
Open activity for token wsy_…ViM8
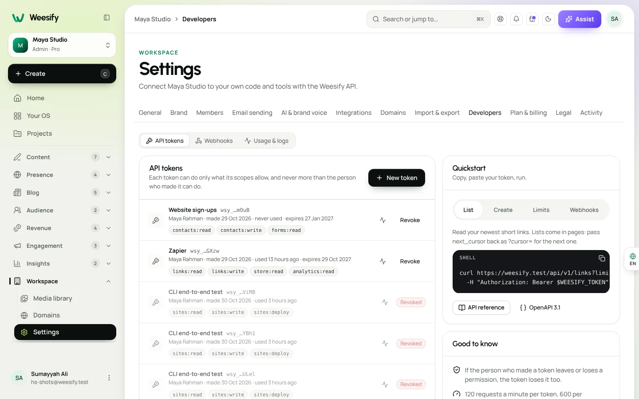click(385, 302)
